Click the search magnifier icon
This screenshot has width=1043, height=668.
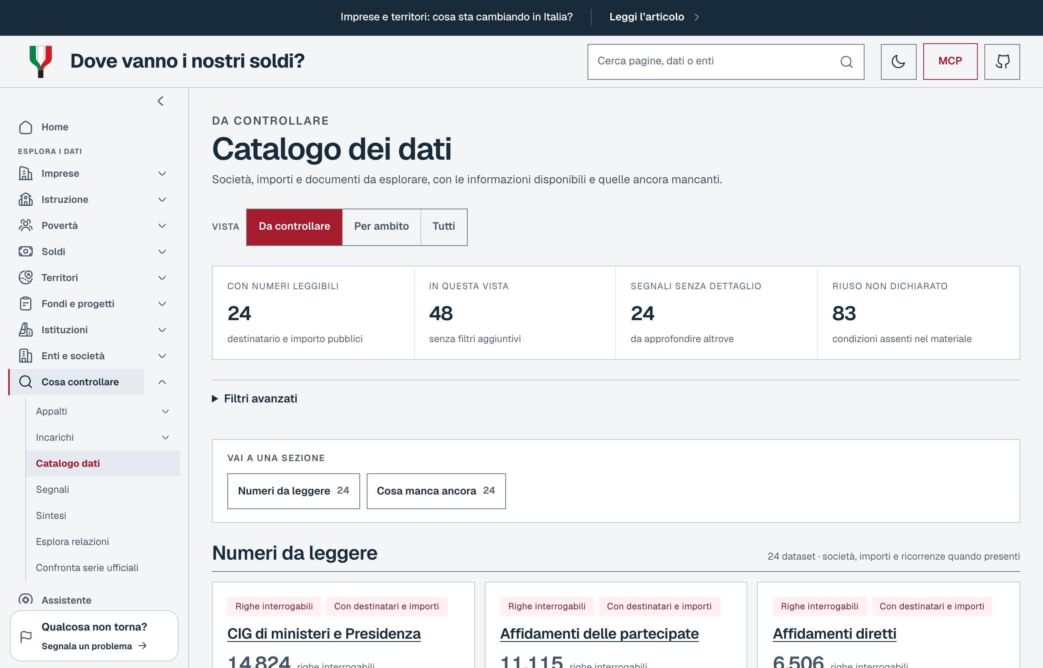point(846,62)
